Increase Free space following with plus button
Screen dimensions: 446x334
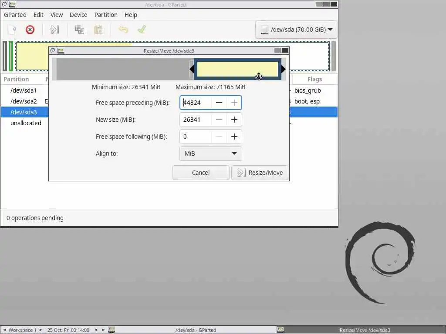click(x=234, y=137)
